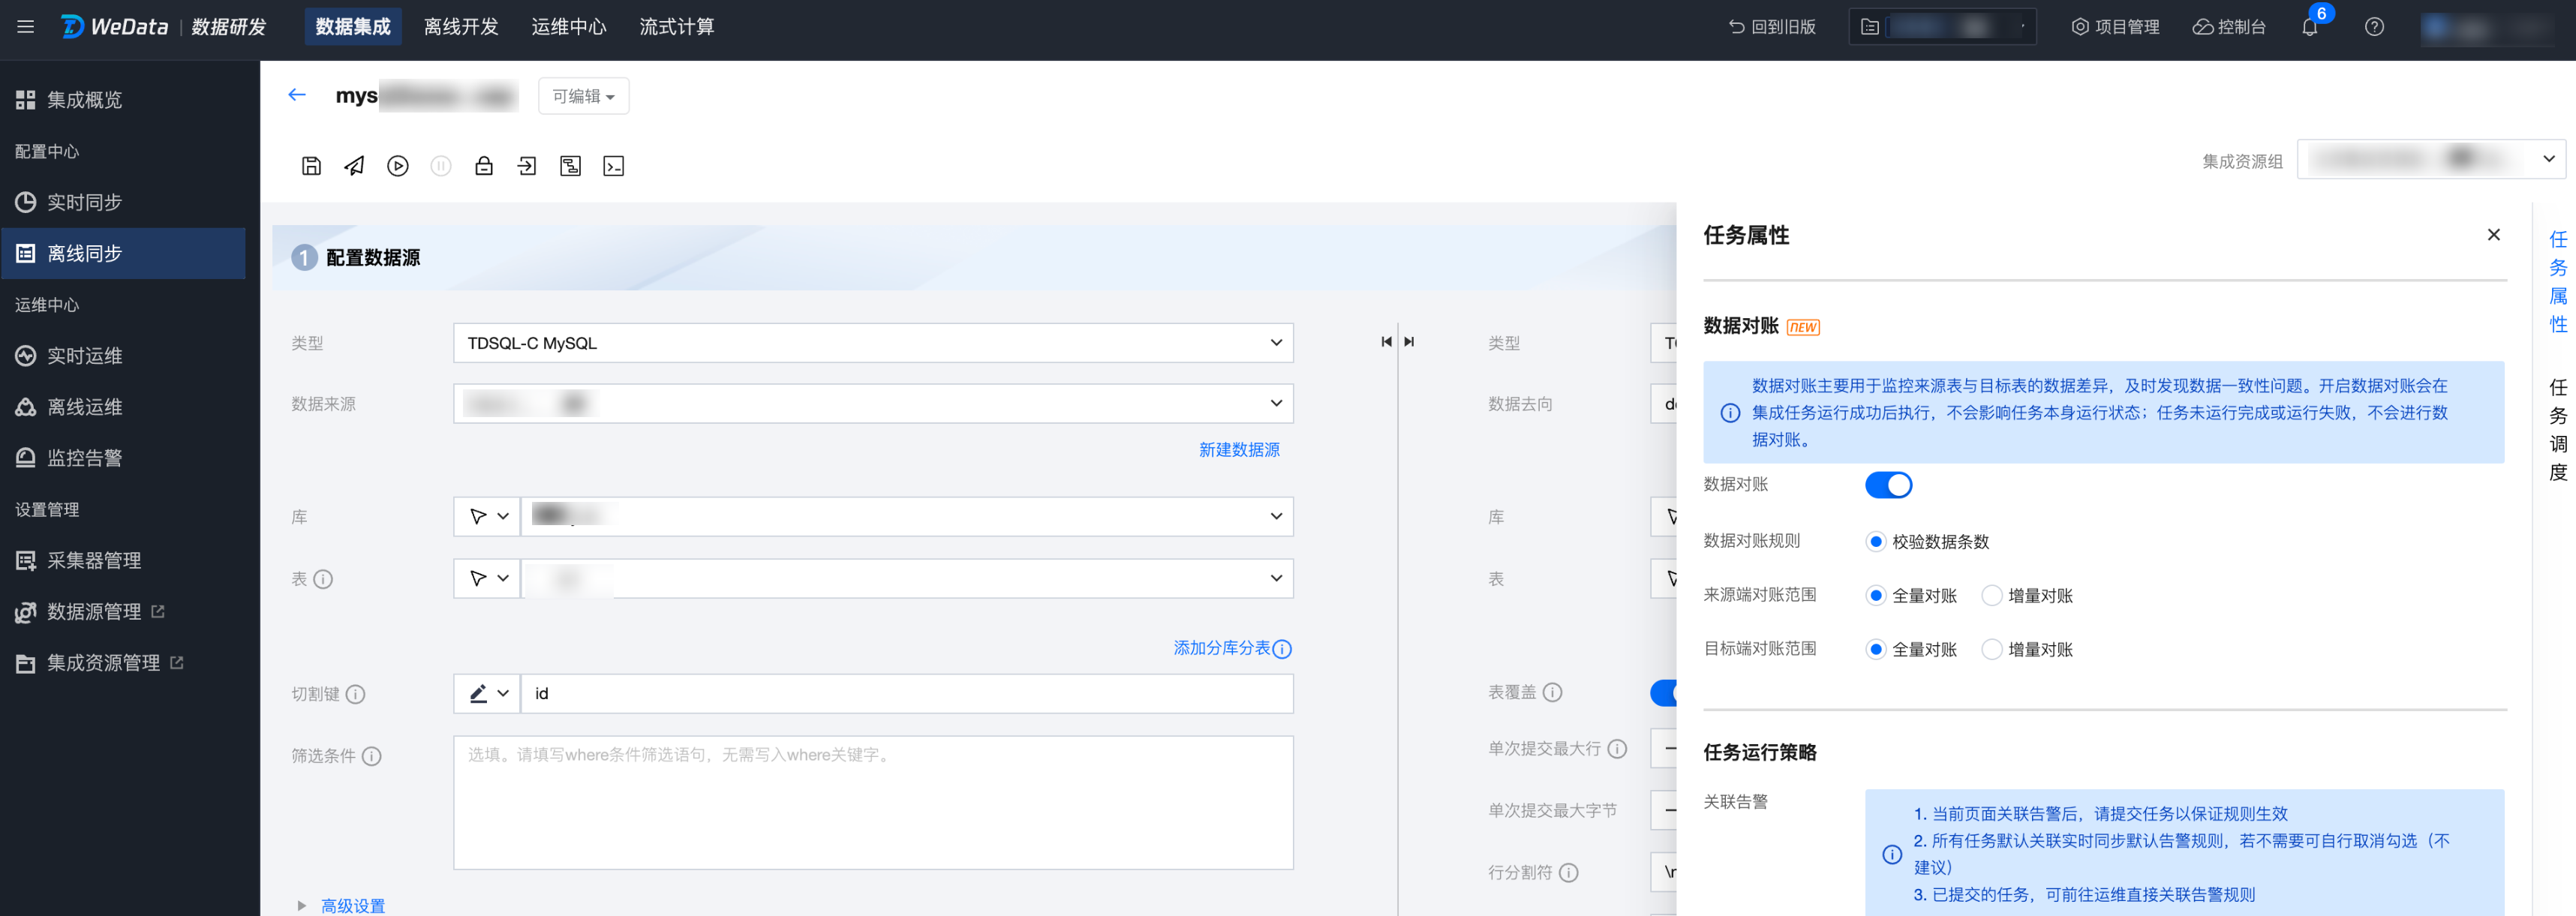Click the 添加分库分表 link
Viewport: 2576px width, 916px height.
(x=1222, y=649)
